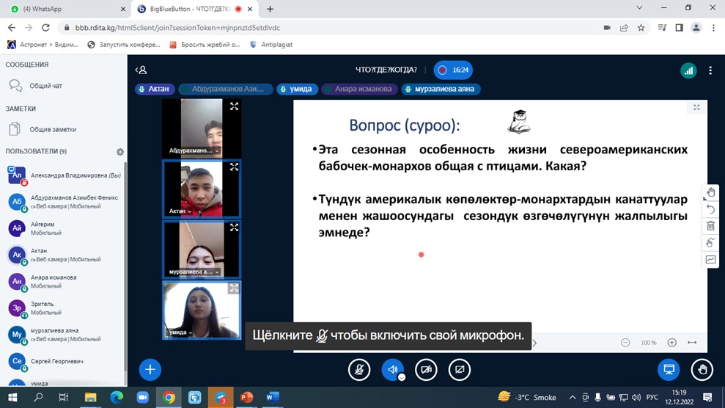Delete all annotations with the trash icon

click(x=710, y=226)
